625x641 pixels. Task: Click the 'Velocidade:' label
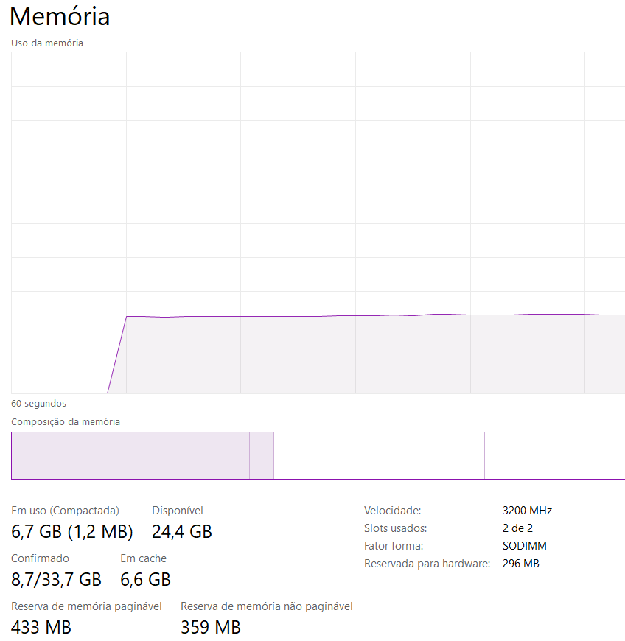393,511
